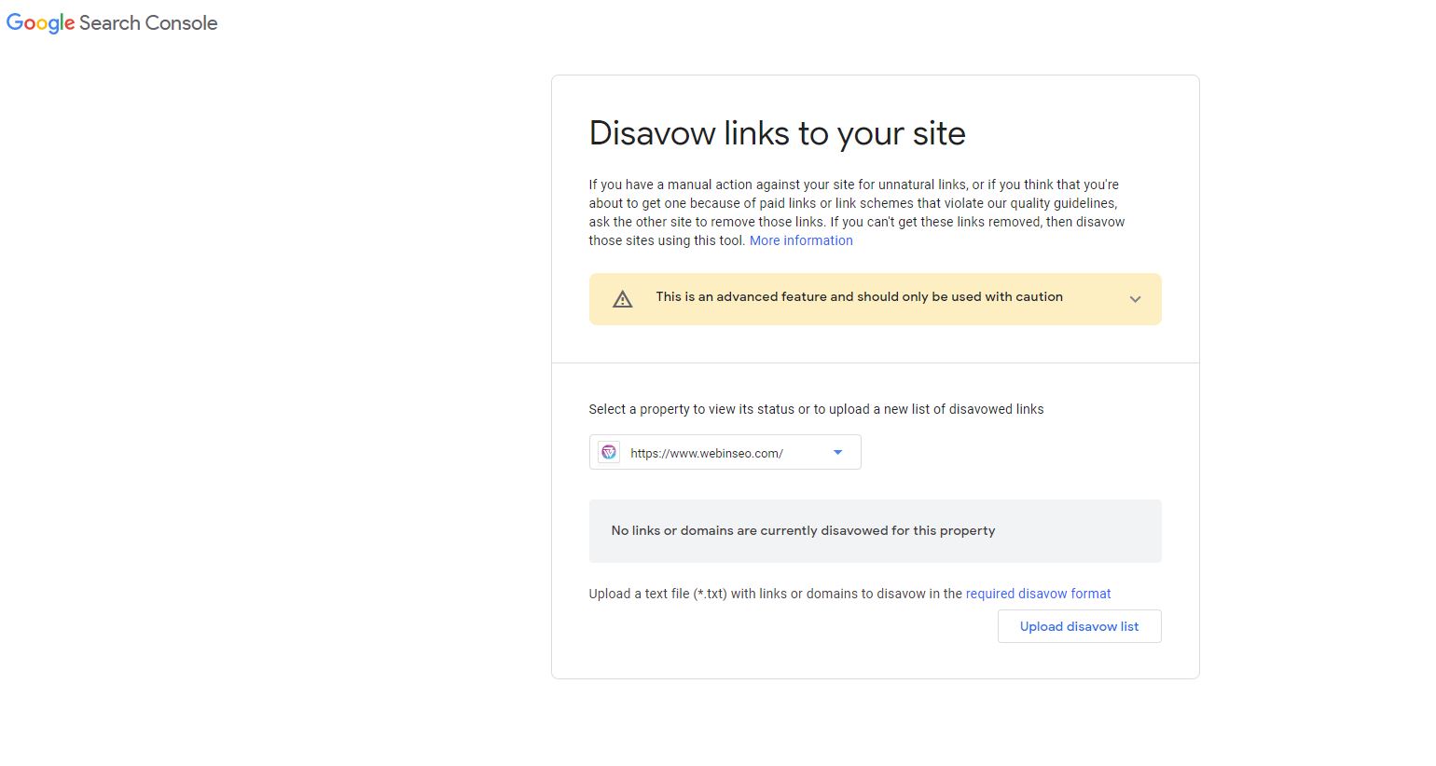Click the 'Upload a text file' instruction text

[x=775, y=594]
